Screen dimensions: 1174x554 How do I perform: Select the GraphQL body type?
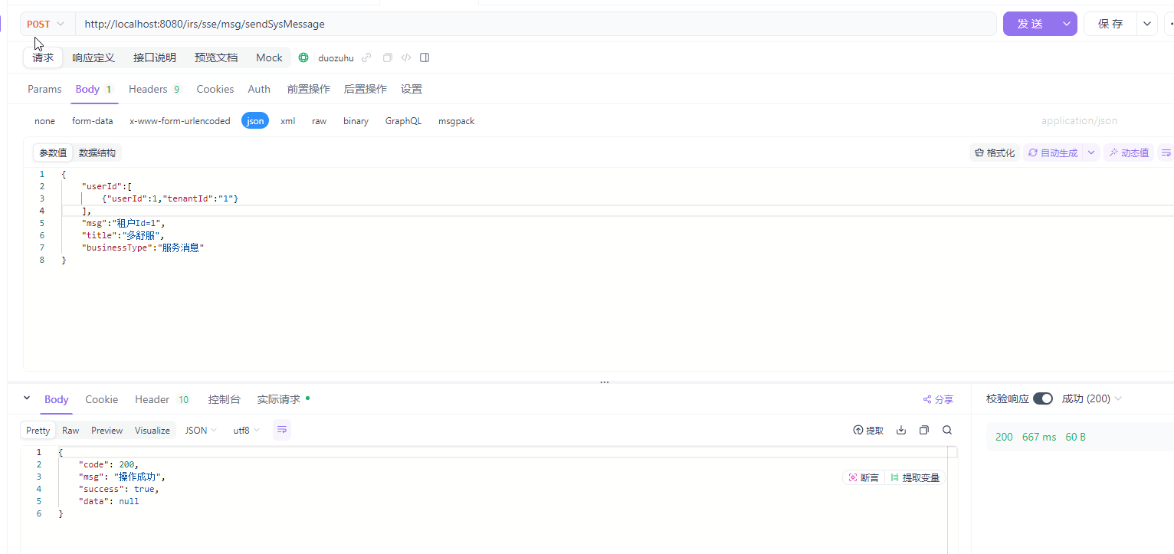[403, 121]
